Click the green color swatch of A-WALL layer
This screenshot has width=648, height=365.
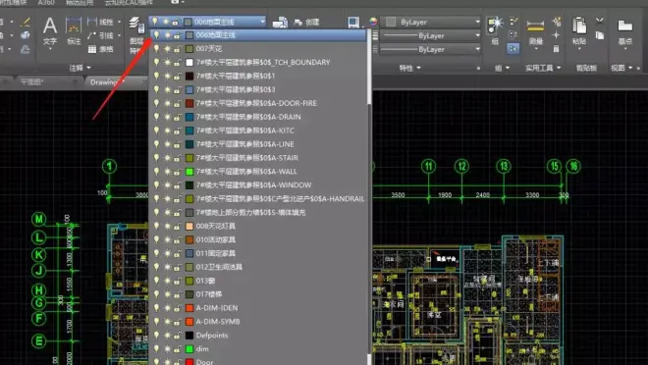tap(189, 172)
